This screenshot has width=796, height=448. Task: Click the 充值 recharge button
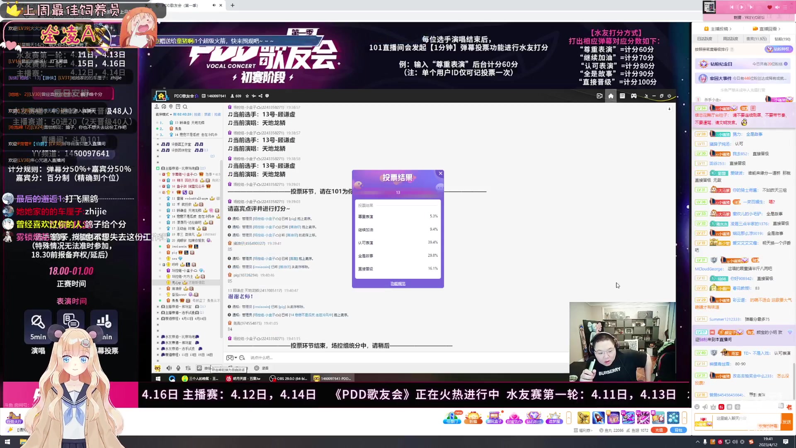click(659, 430)
